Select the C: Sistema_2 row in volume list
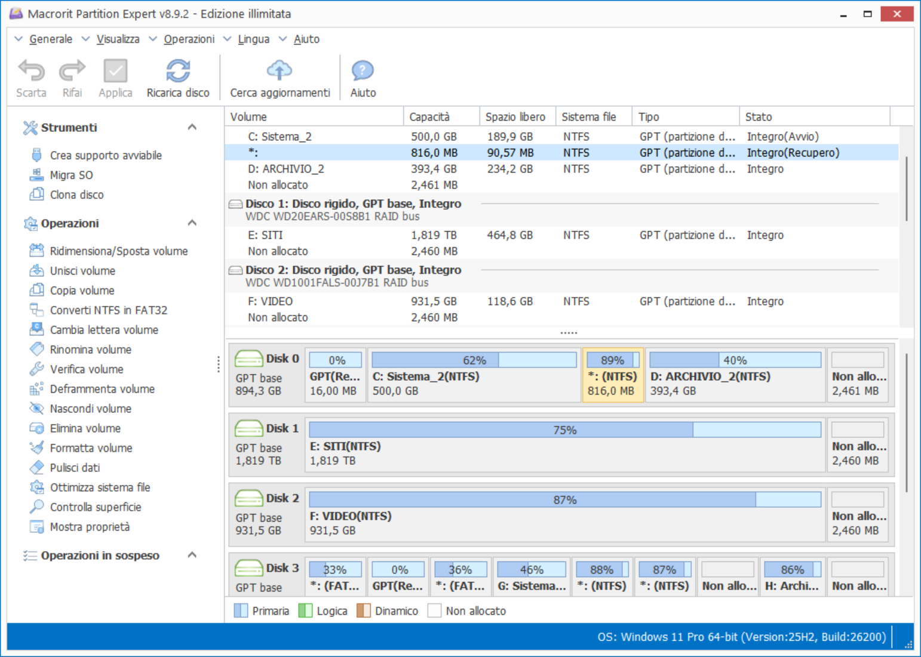Image resolution: width=921 pixels, height=657 pixels. click(x=561, y=137)
